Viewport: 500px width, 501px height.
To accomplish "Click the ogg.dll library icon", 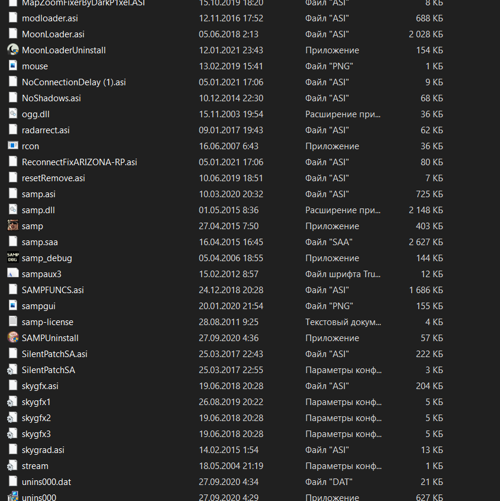I will point(13,114).
